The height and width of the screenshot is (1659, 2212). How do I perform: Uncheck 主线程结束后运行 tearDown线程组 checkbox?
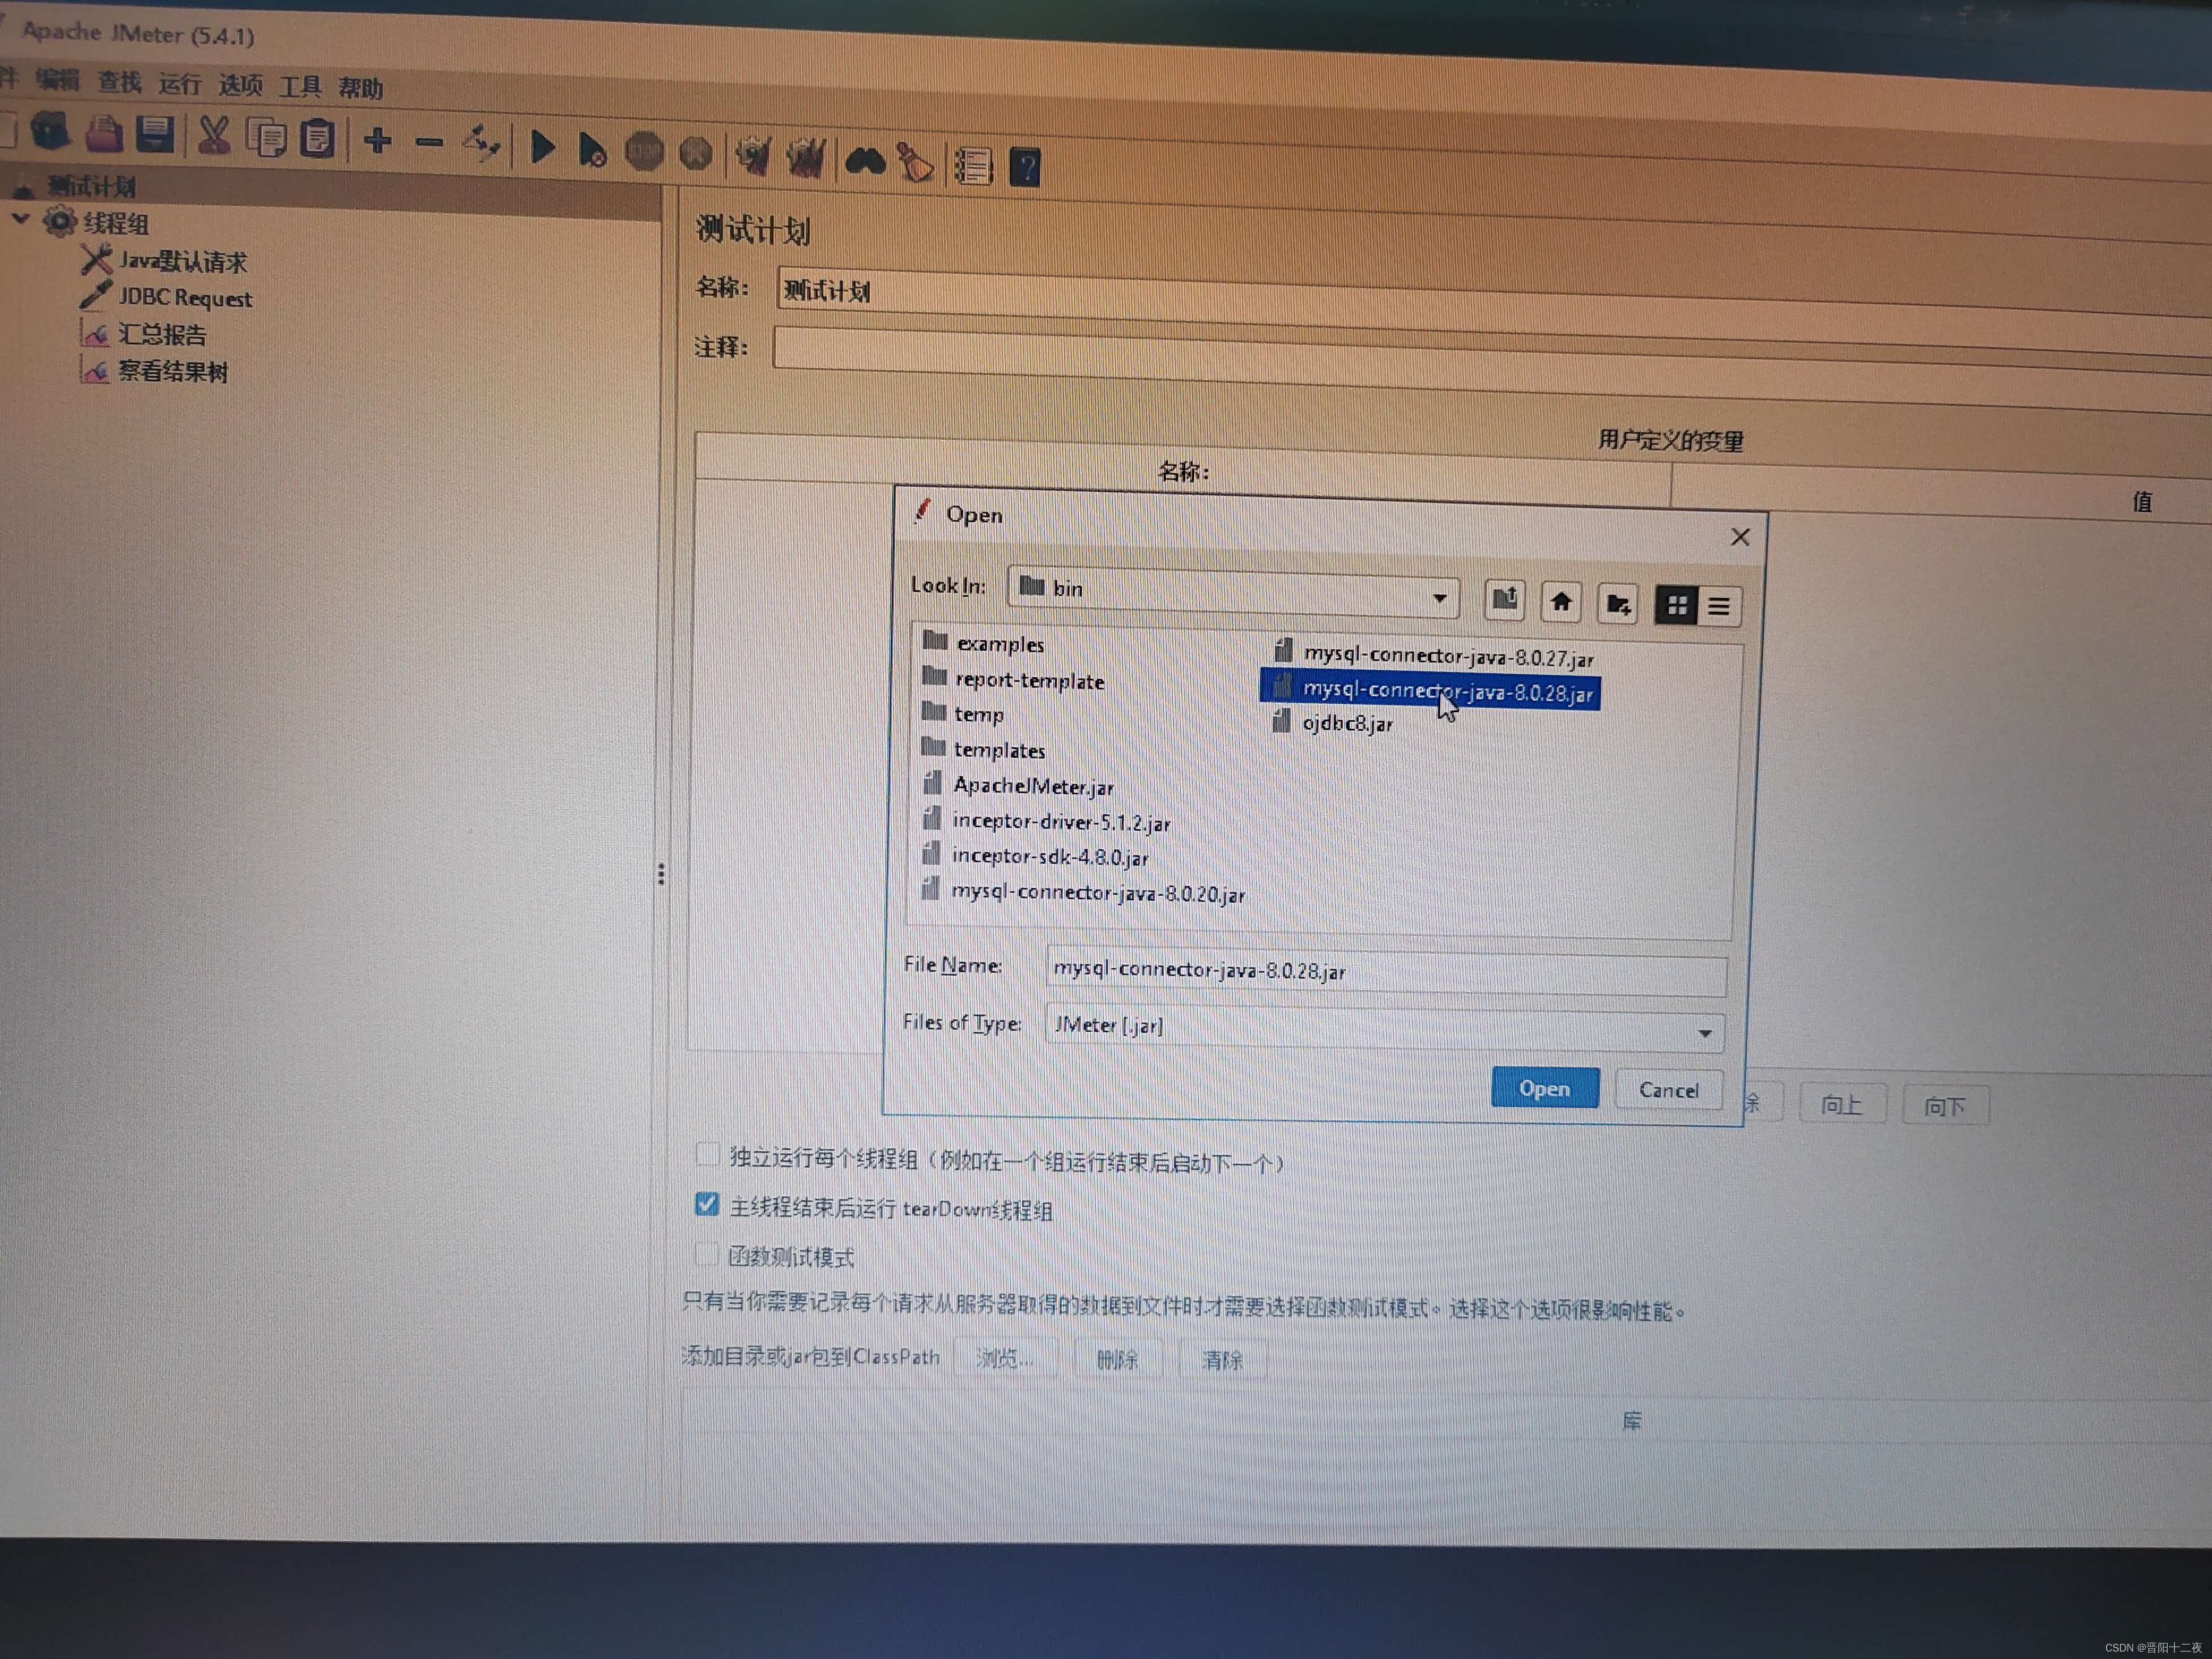[x=706, y=1204]
